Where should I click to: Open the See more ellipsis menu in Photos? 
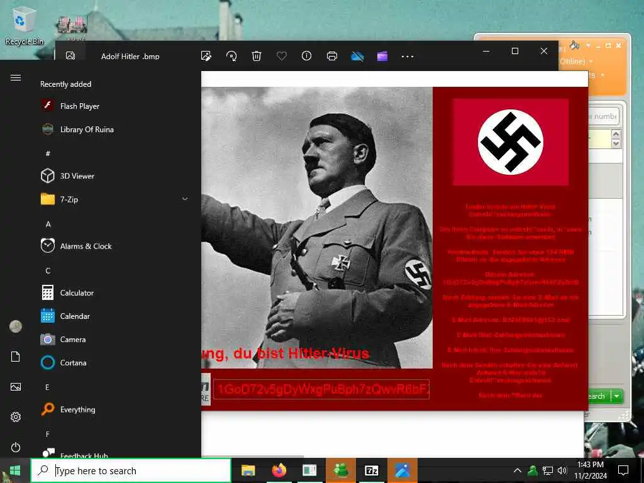(x=408, y=56)
